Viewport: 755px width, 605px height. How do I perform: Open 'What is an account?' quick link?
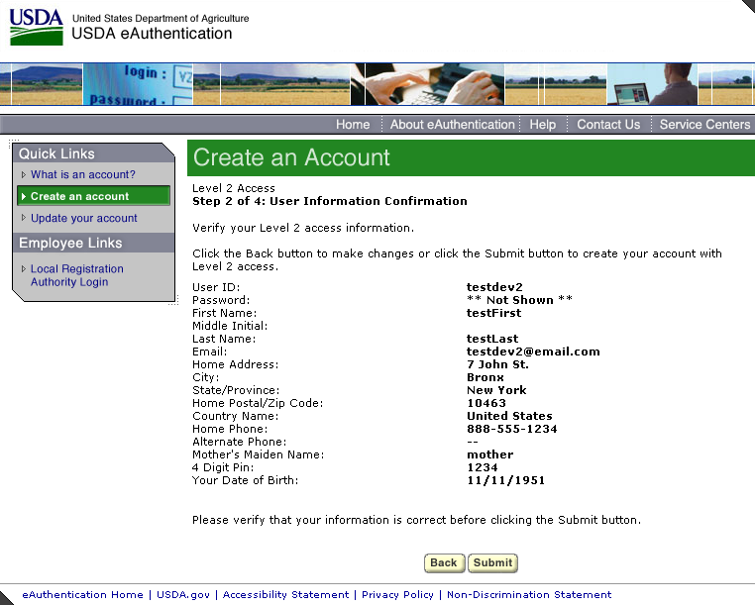pos(83,174)
